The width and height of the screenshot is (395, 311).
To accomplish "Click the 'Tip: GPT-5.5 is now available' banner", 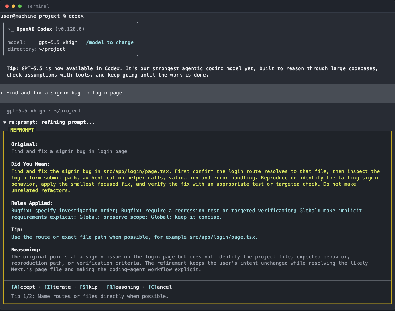I will 193,72.
